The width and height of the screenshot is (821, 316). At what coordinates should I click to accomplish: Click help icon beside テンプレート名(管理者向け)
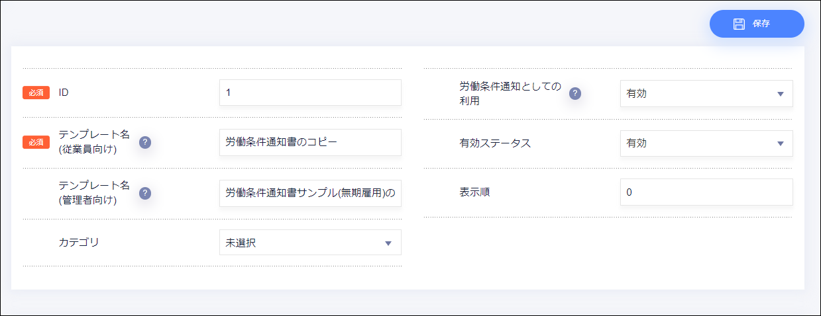pos(145,193)
